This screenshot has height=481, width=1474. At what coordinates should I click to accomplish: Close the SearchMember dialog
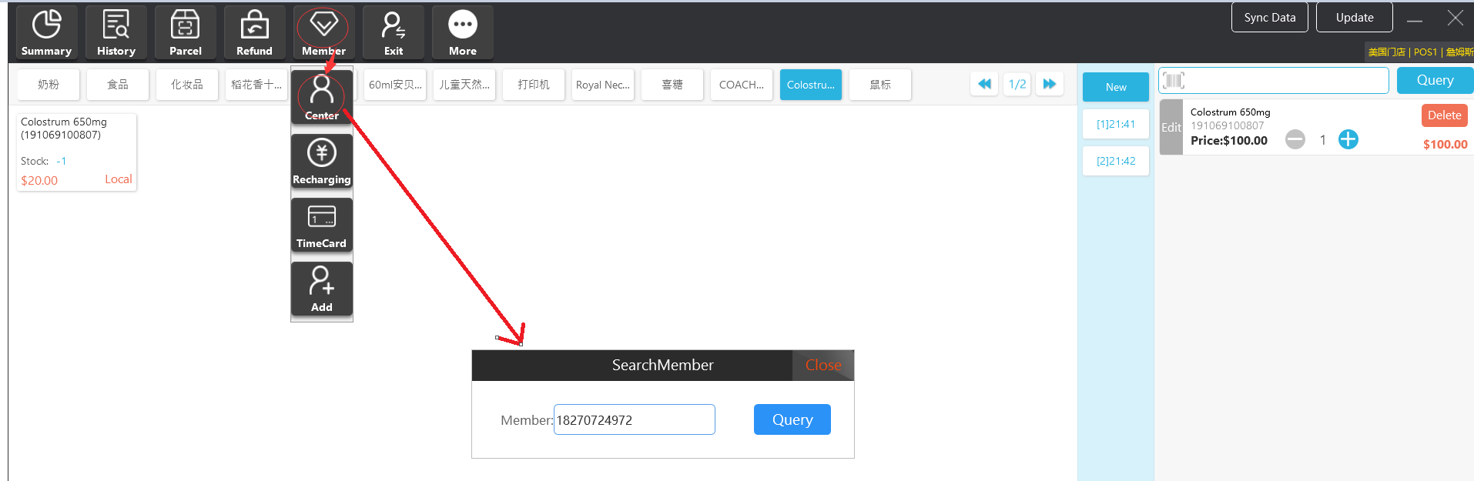pos(822,366)
